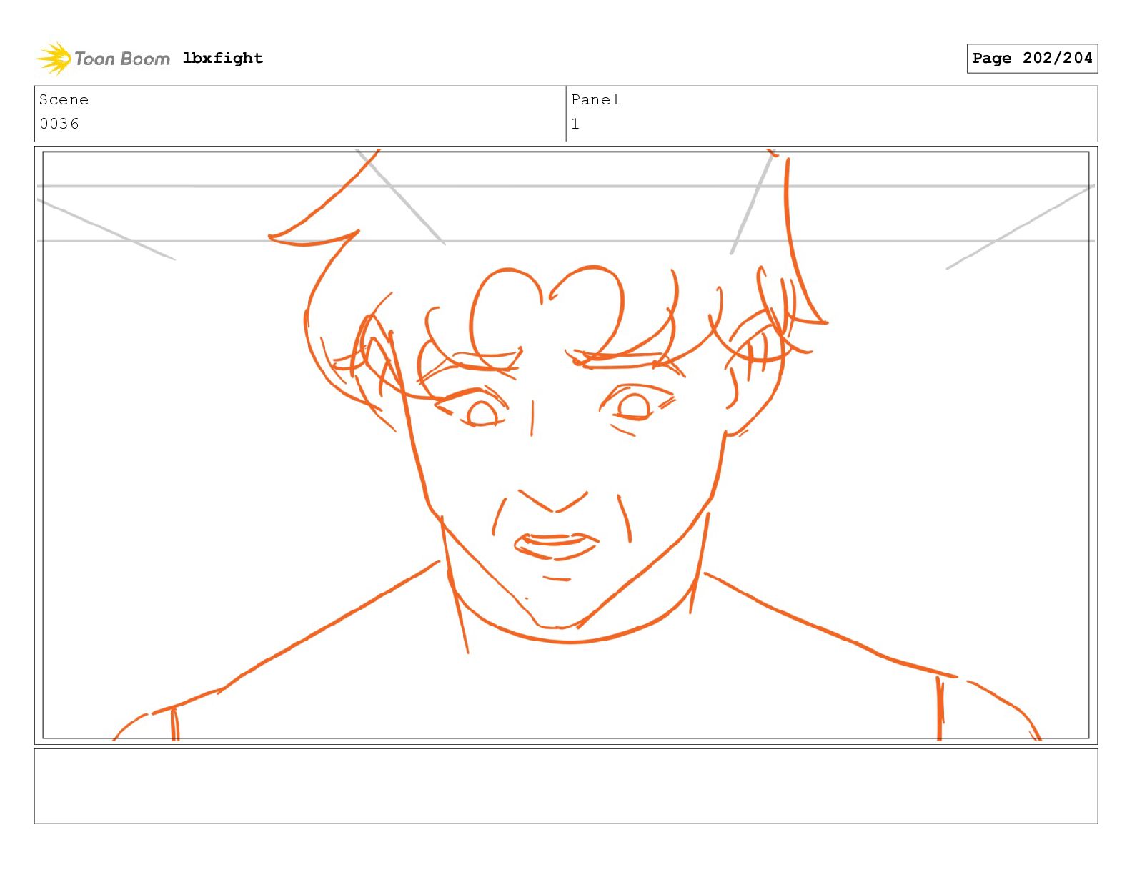Click the gray horizontal ceiling guide line
1132x875 pixels.
pyautogui.click(x=566, y=187)
